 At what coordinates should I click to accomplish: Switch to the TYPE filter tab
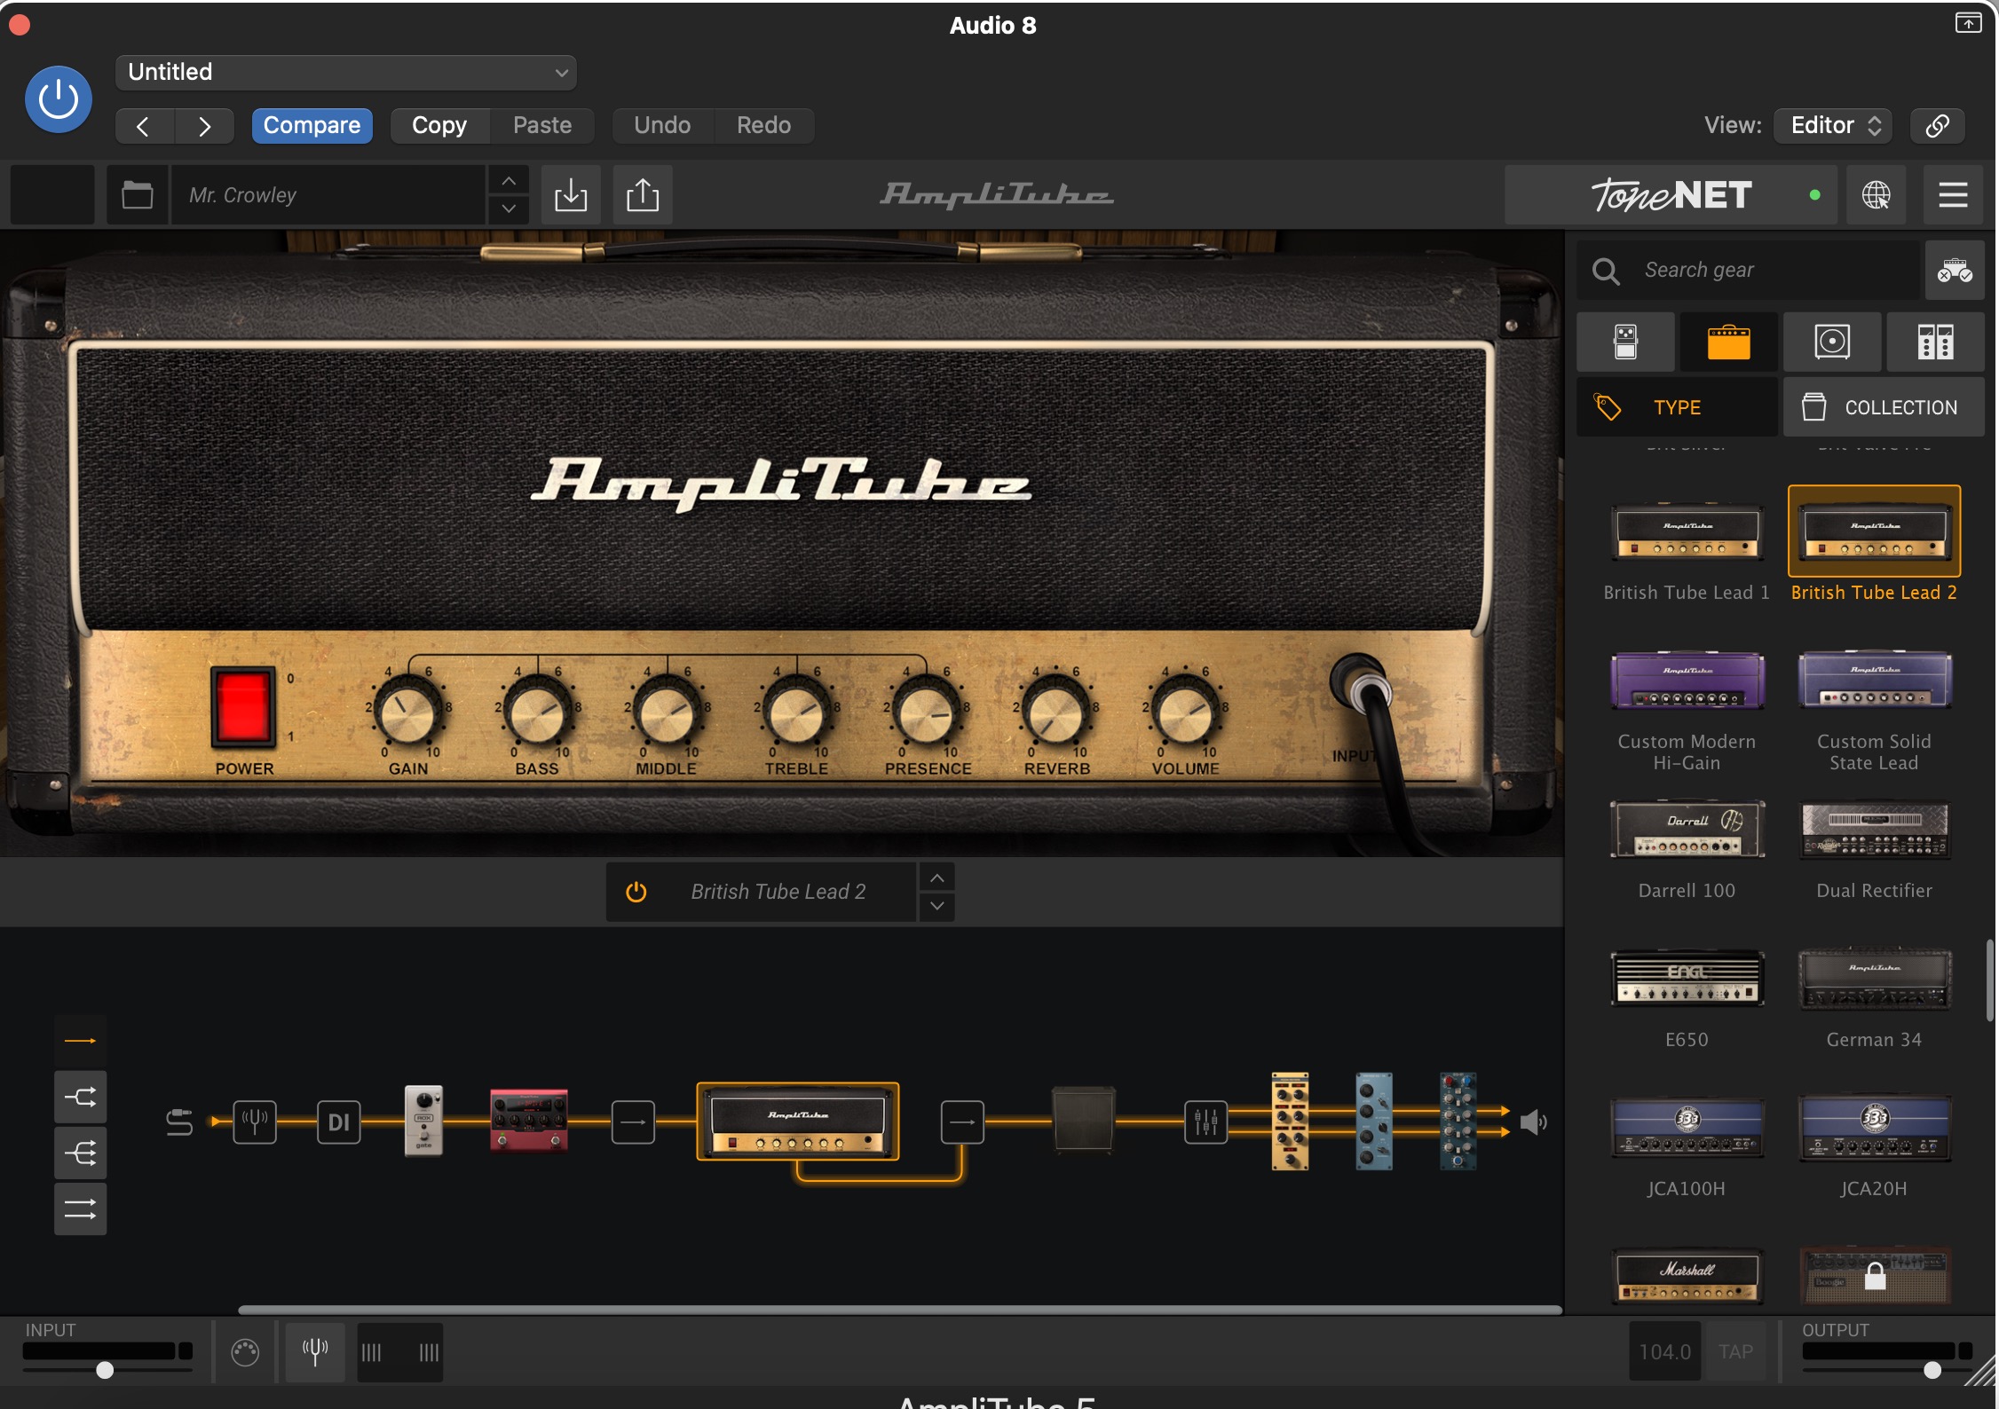[x=1677, y=407]
